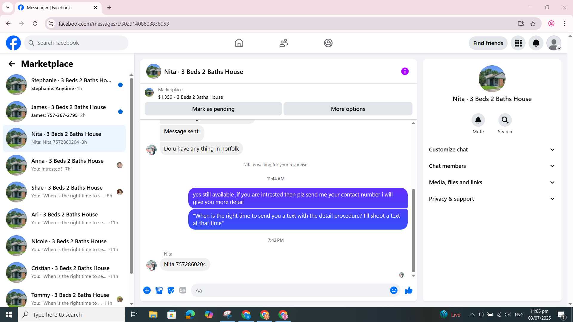573x322 pixels.
Task: Click the More options button
Action: [348, 109]
